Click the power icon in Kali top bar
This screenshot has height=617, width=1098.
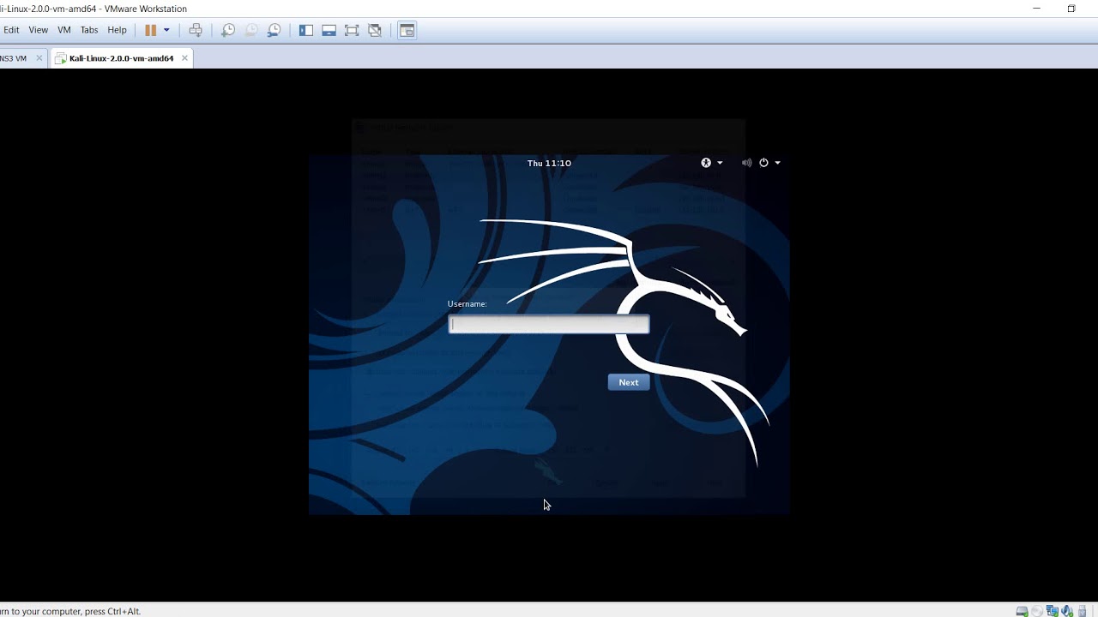click(763, 163)
